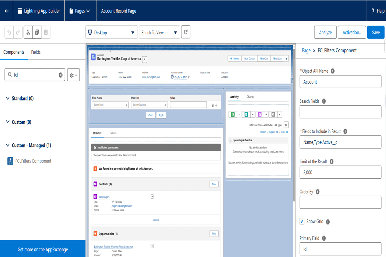
Task: Select the Activity tab in canvas
Action: click(x=234, y=97)
